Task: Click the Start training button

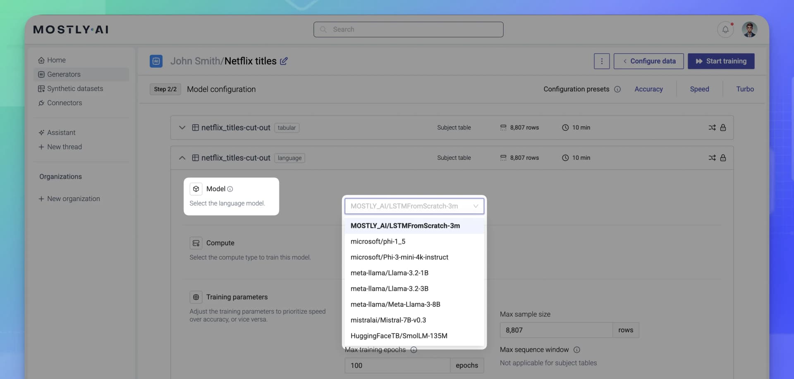Action: (x=721, y=61)
